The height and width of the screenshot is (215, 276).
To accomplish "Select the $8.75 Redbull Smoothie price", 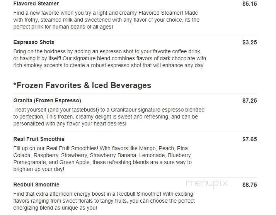I will click(249, 185).
